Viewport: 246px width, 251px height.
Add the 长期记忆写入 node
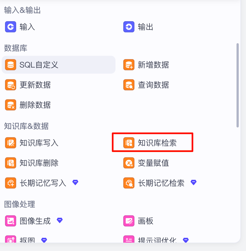[x=43, y=183]
